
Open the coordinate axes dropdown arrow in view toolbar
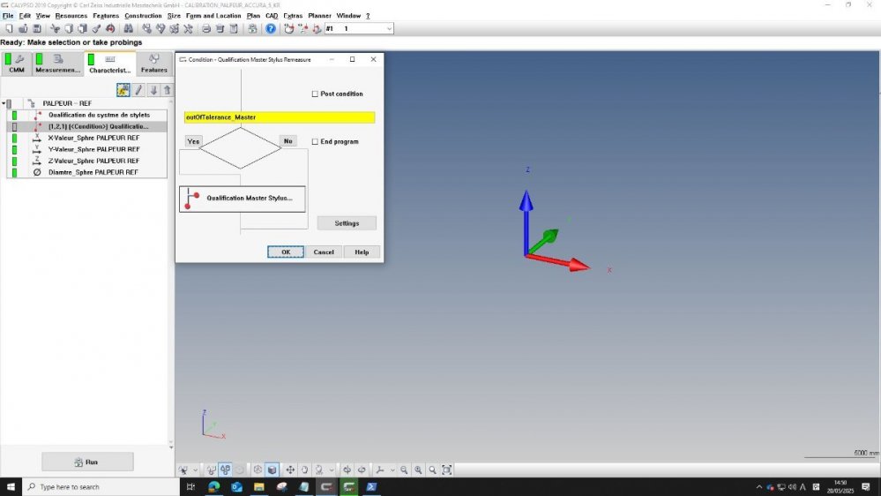391,470
